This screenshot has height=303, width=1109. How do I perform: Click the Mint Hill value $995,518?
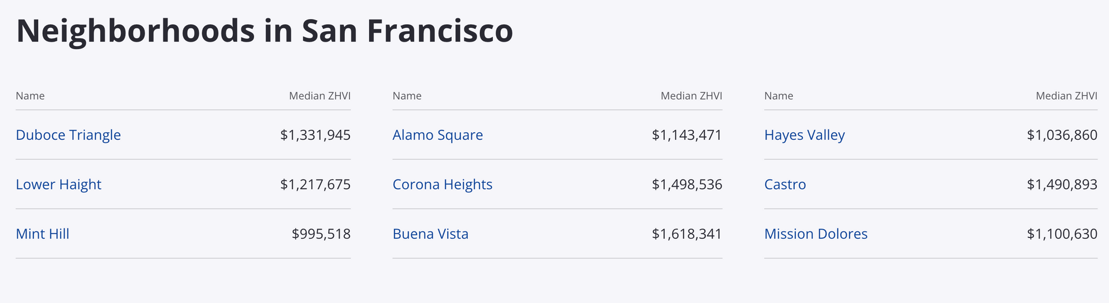(321, 234)
